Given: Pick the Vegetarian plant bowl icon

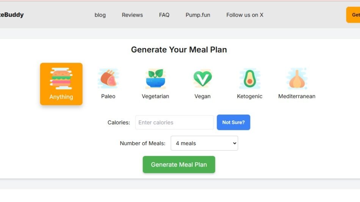Looking at the screenshot, I should point(155,79).
